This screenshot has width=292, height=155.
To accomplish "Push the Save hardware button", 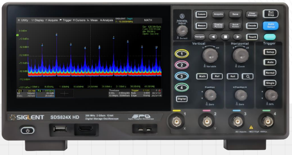I will (x=235, y=14).
